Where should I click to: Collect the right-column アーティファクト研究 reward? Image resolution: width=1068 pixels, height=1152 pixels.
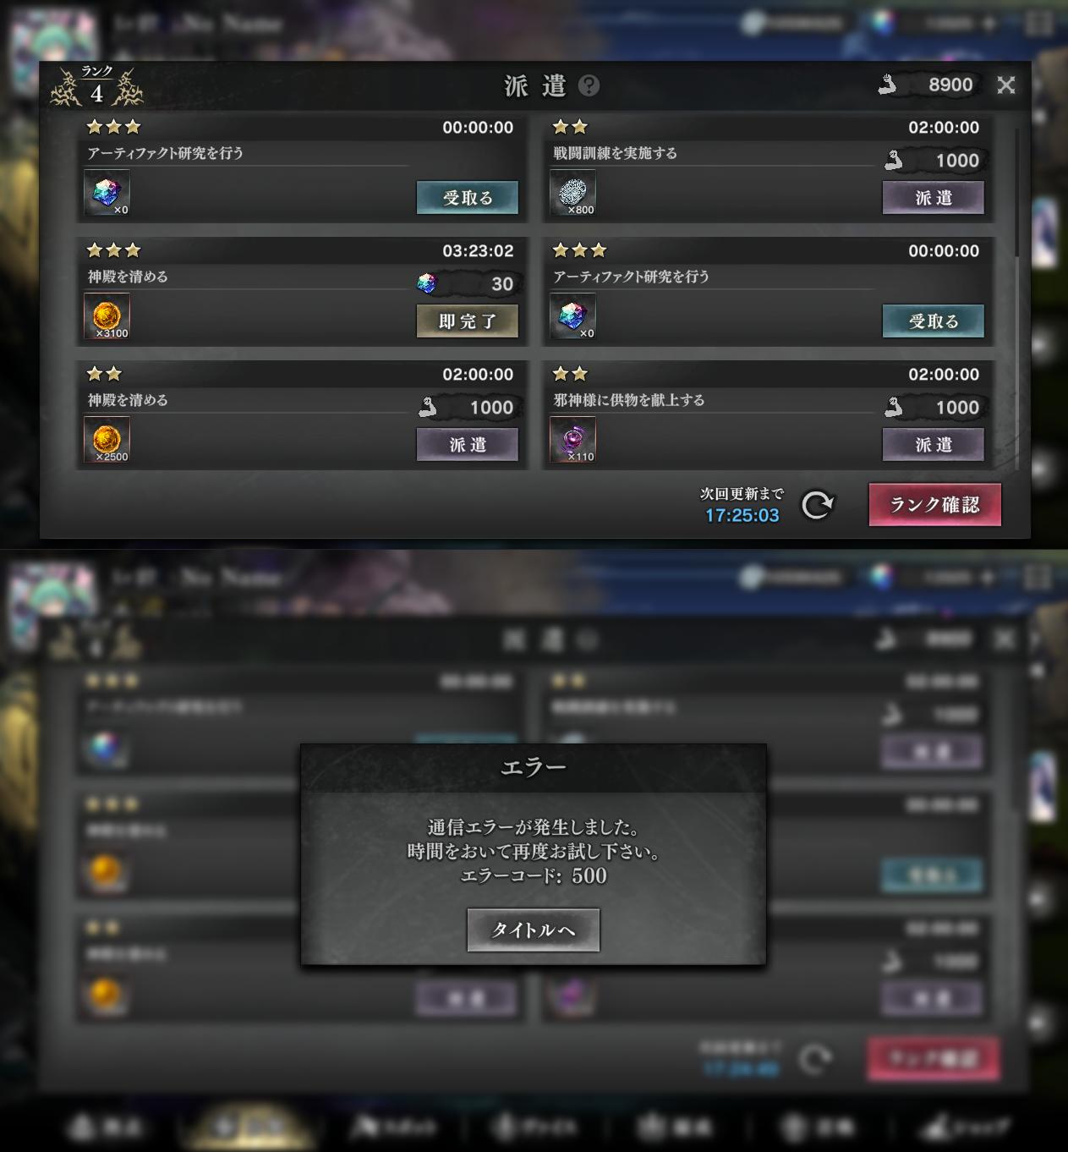tap(934, 321)
